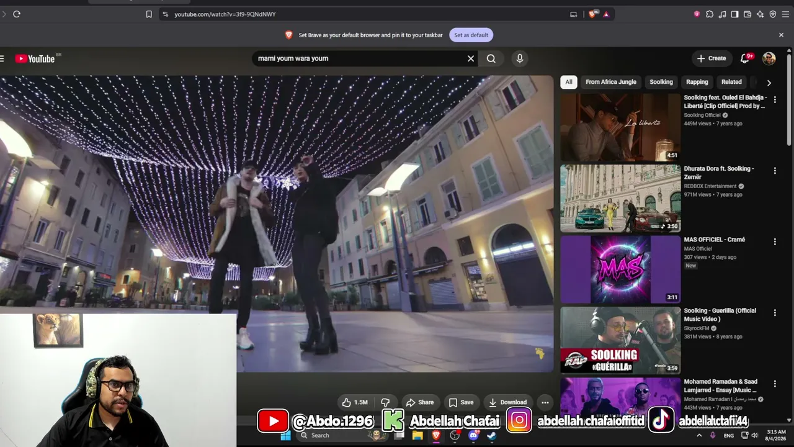The width and height of the screenshot is (794, 447).
Task: Open options menu for Dhurata Dora Zemër
Action: click(x=775, y=171)
